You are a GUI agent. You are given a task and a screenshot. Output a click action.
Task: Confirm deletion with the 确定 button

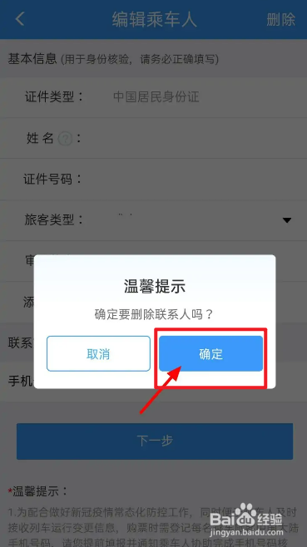pyautogui.click(x=210, y=354)
